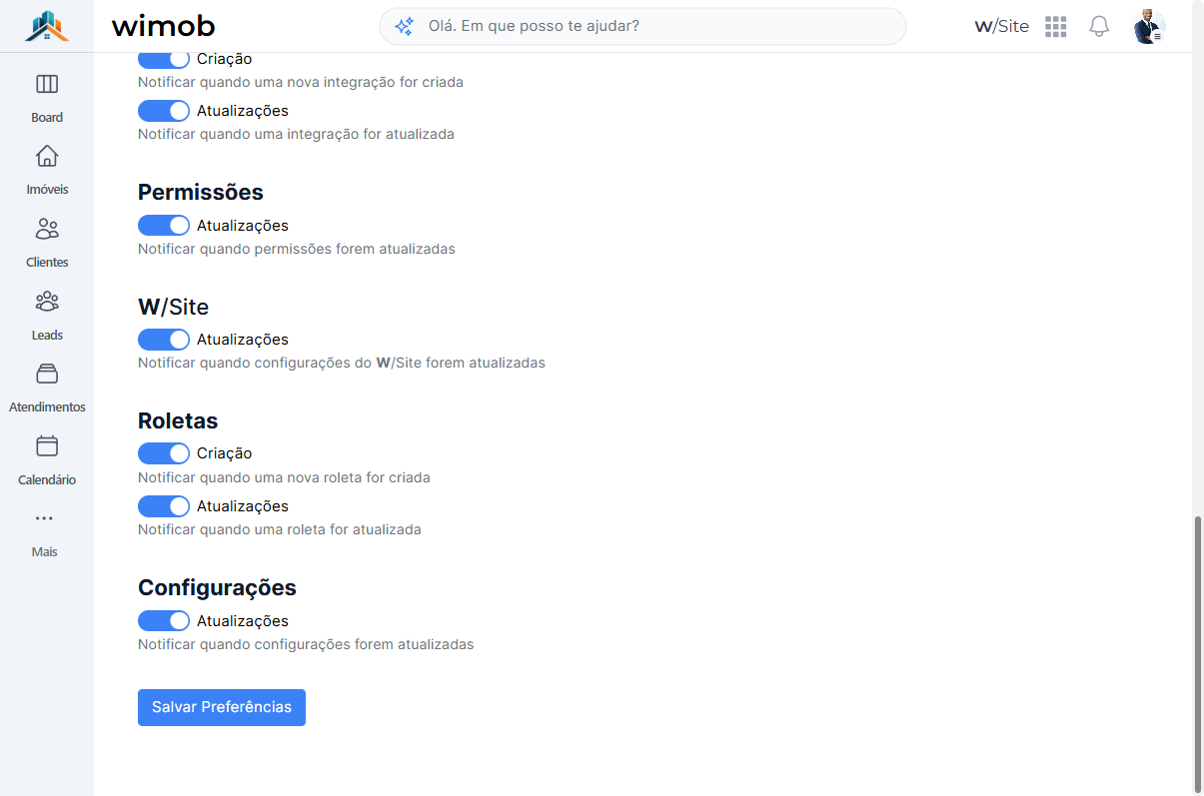Toggle Permissões Atualizações switch

pyautogui.click(x=164, y=226)
